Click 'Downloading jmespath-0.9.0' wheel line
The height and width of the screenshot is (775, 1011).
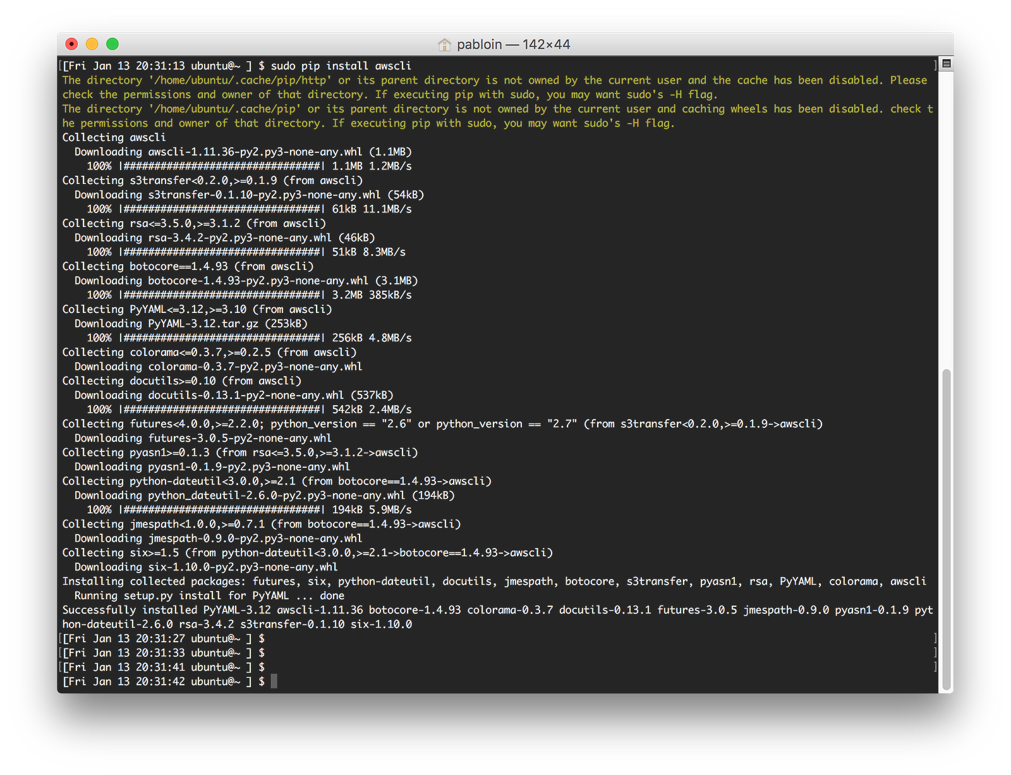219,539
